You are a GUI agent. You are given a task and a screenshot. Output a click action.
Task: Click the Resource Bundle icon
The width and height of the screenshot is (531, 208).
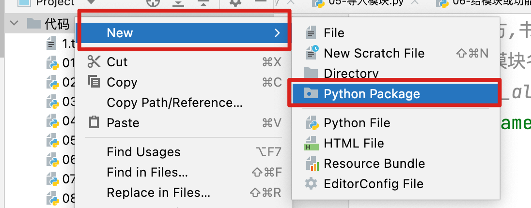(x=312, y=164)
